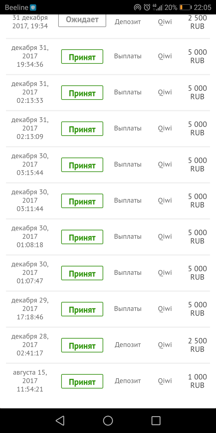Tap Принят on the 19:34:36 payout

coord(82,57)
